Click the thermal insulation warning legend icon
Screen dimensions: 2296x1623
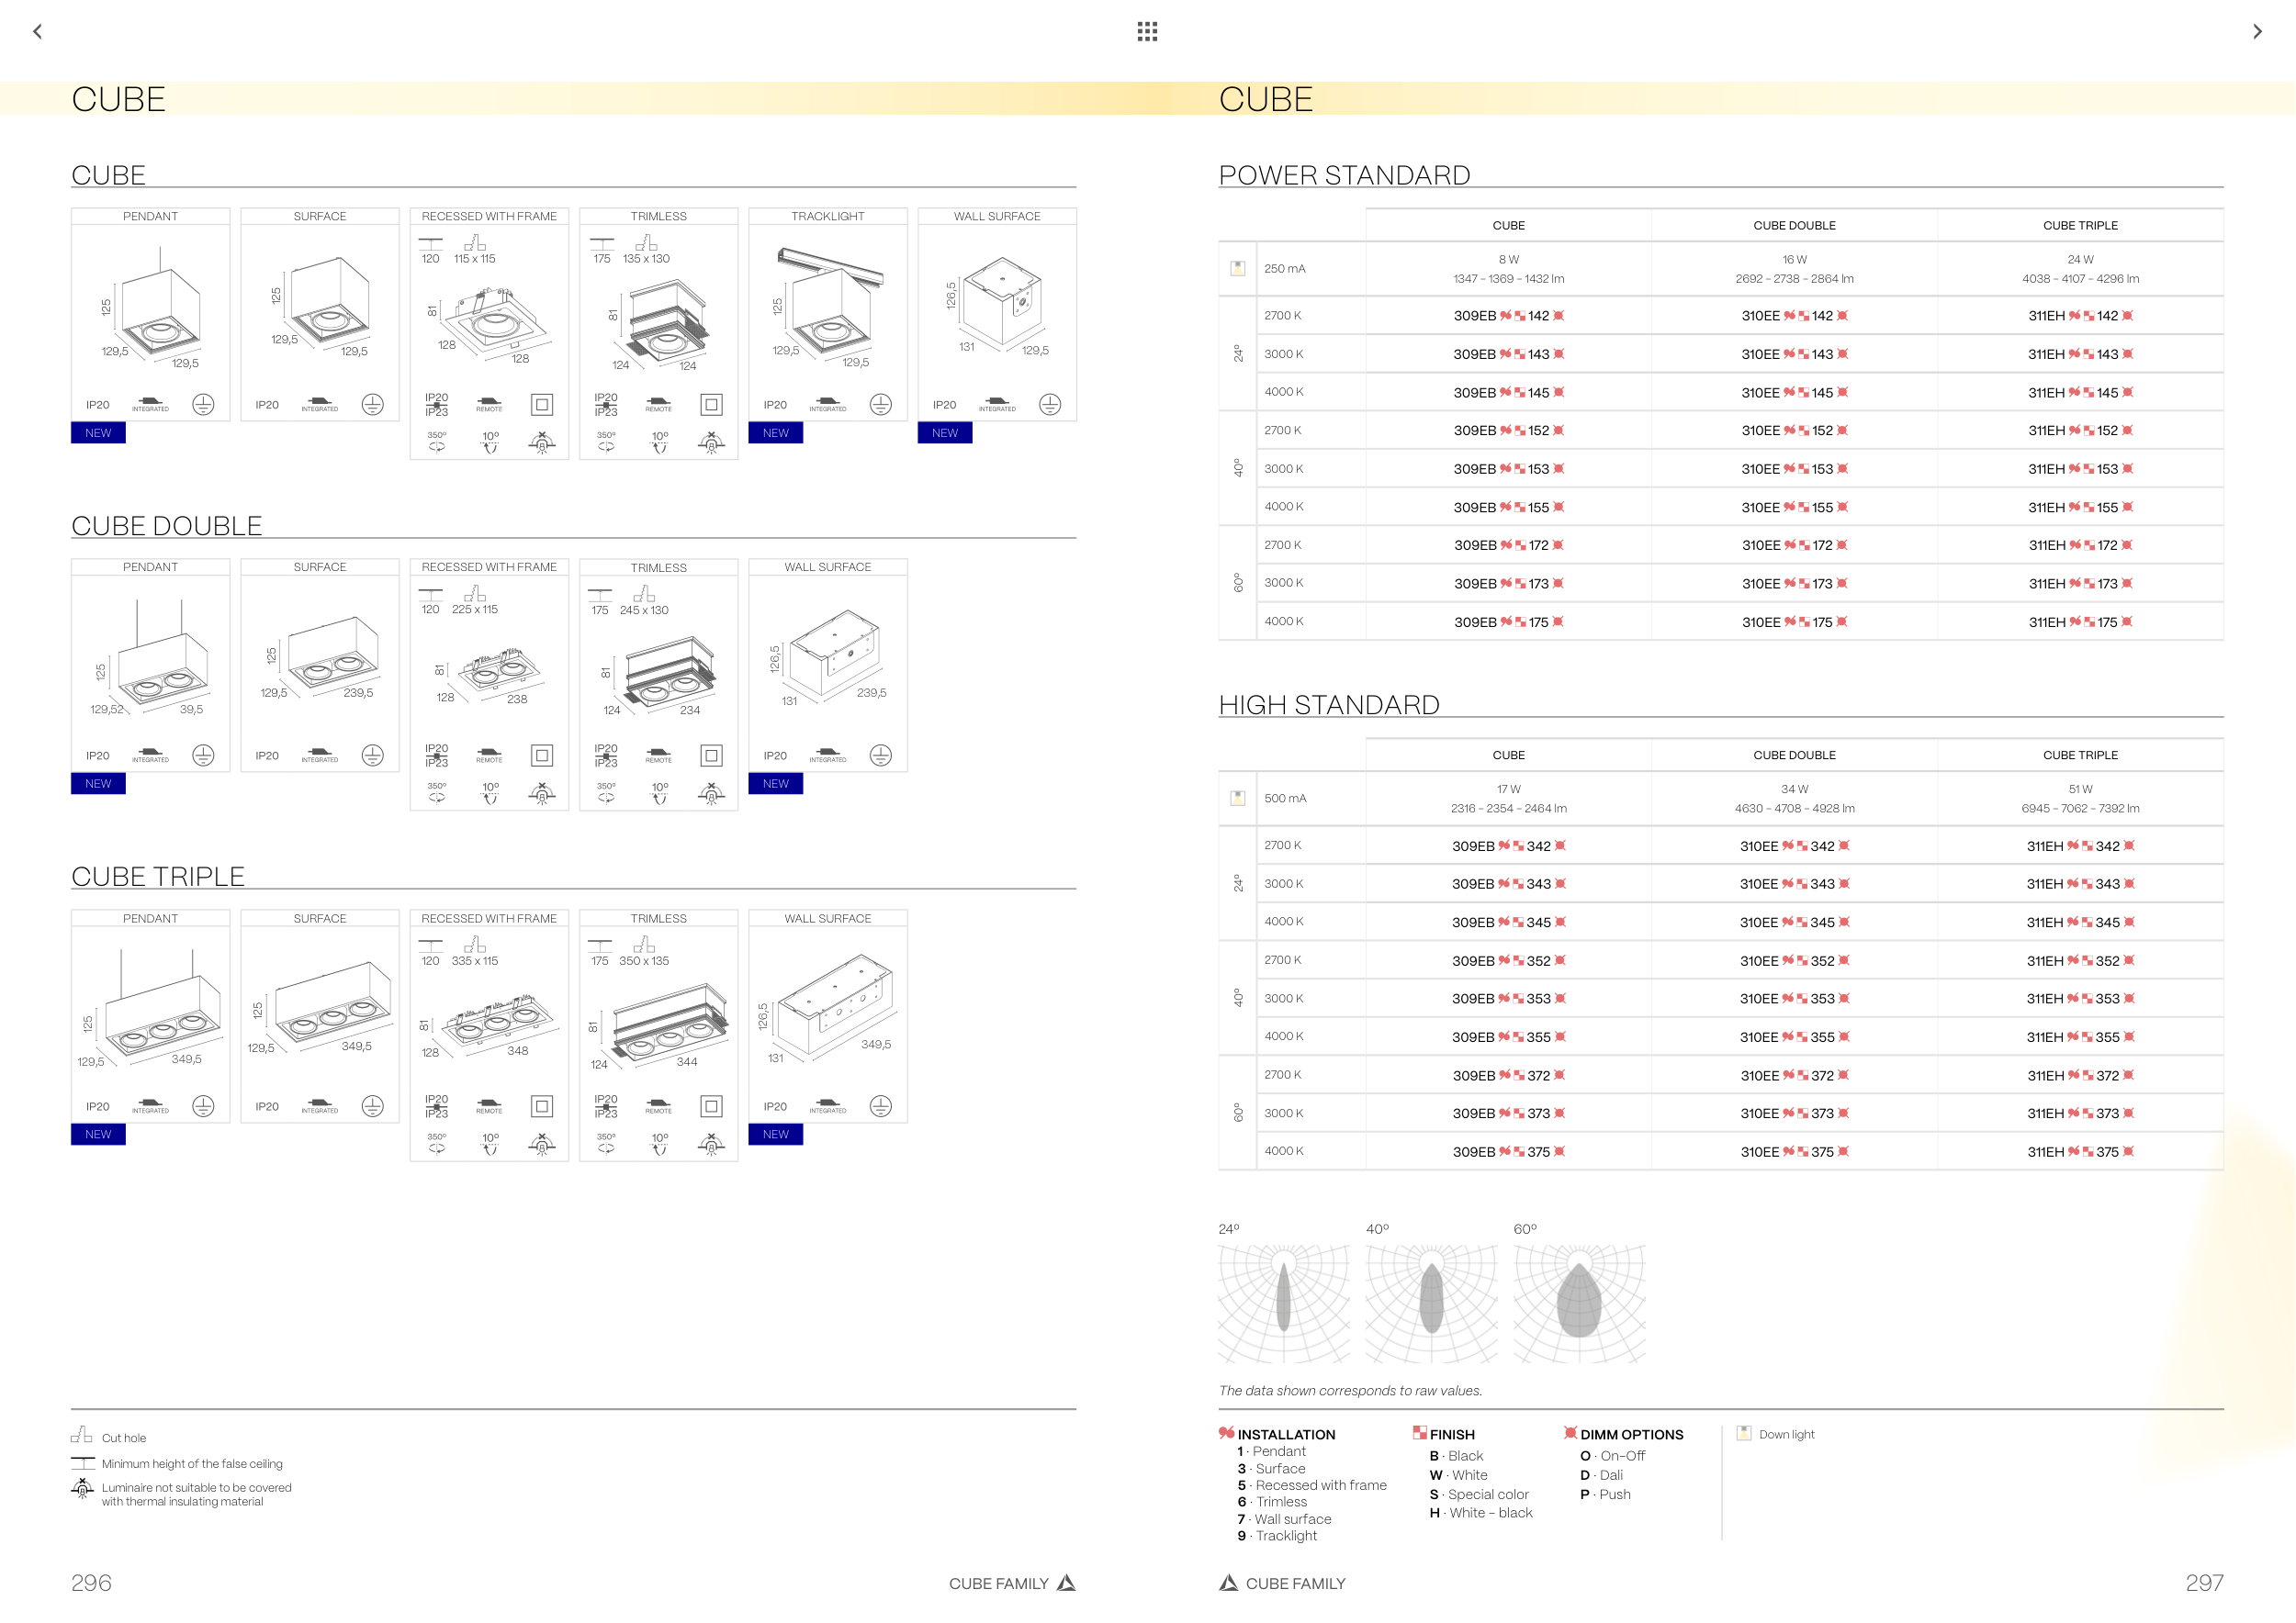click(x=82, y=1489)
